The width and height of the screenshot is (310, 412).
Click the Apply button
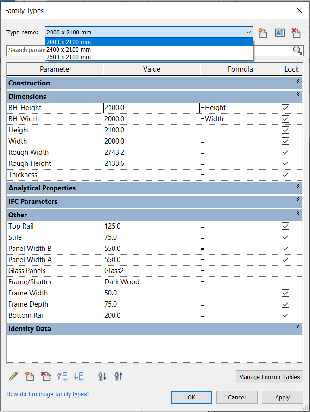click(x=282, y=397)
